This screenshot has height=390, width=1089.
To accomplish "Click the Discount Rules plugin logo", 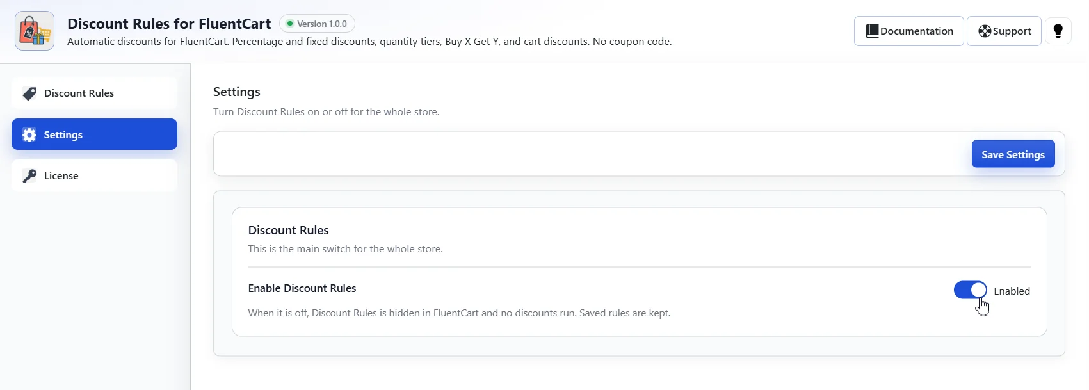I will (x=35, y=31).
